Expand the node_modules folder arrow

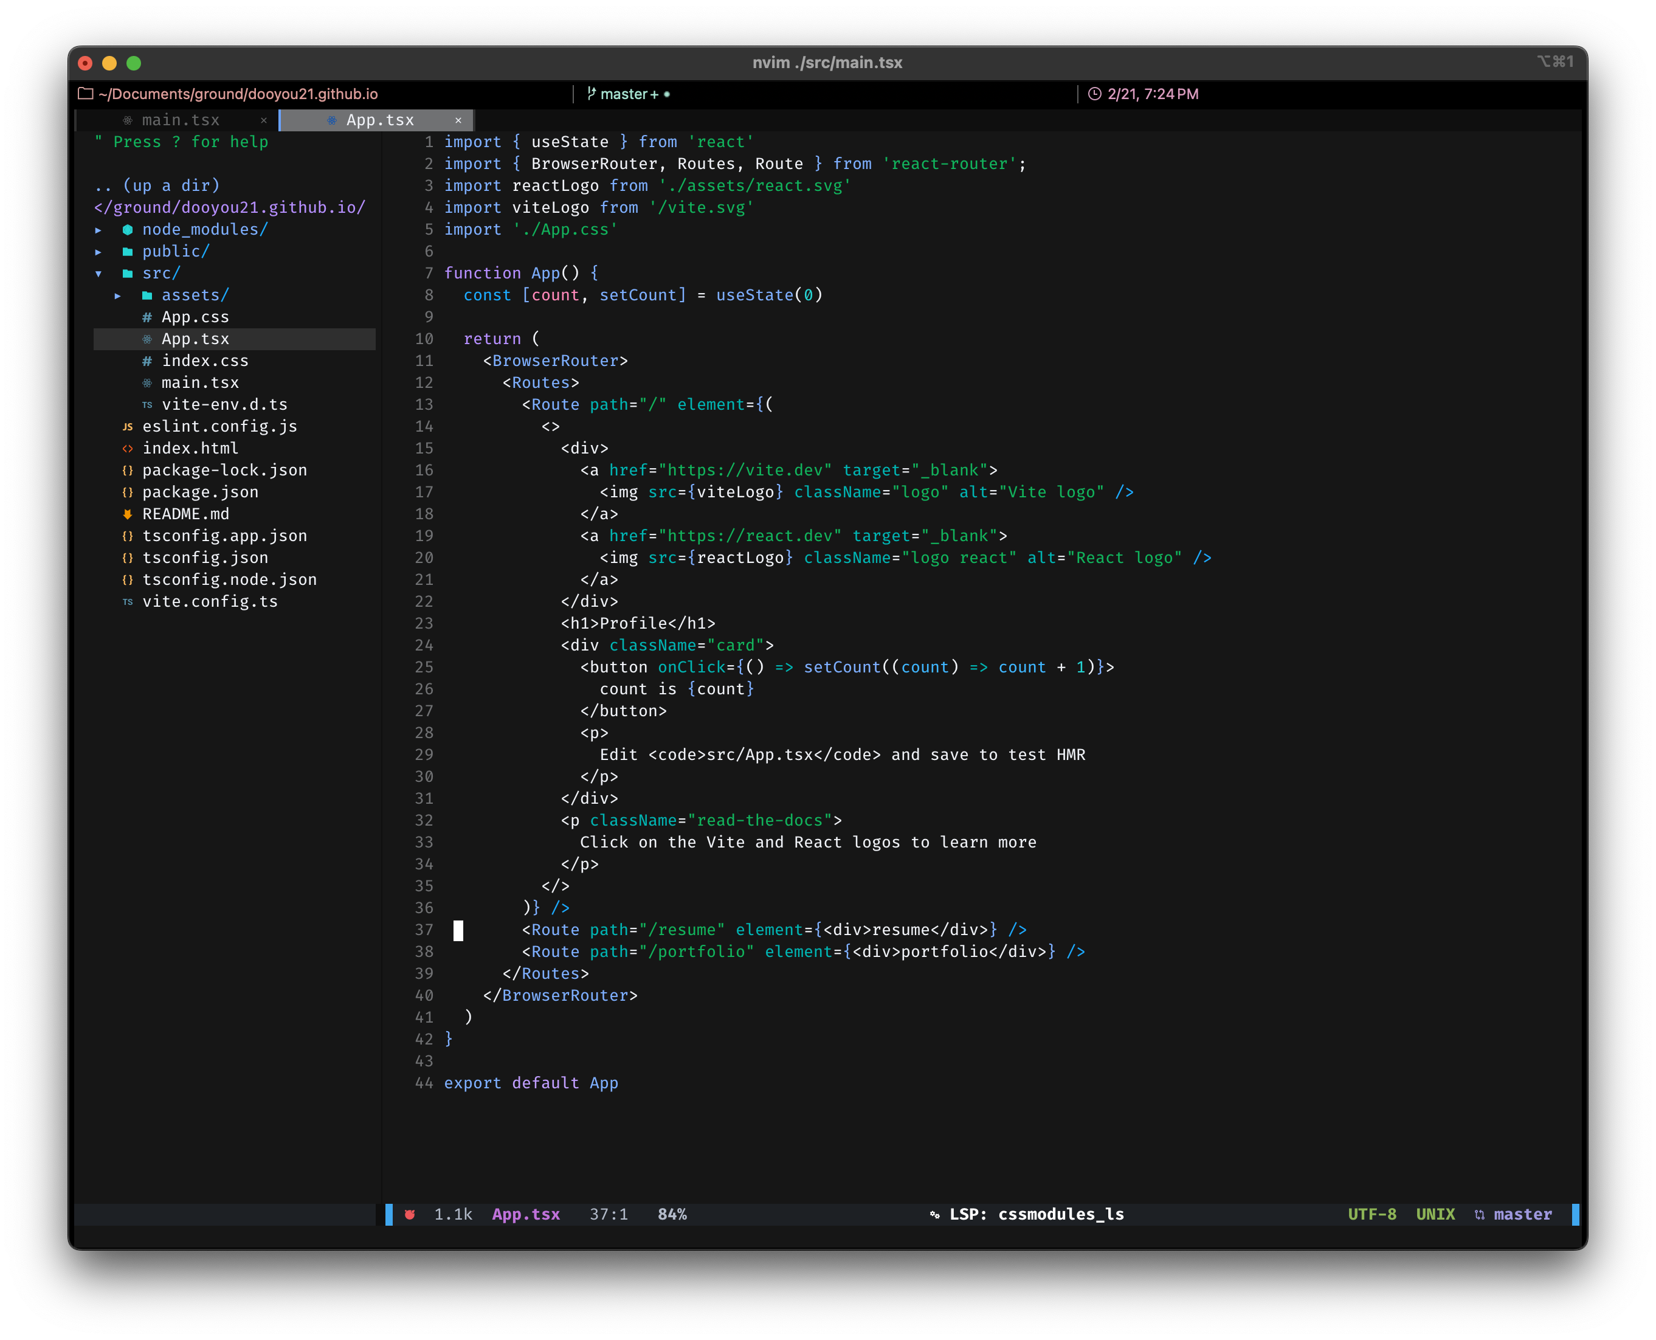(x=98, y=230)
